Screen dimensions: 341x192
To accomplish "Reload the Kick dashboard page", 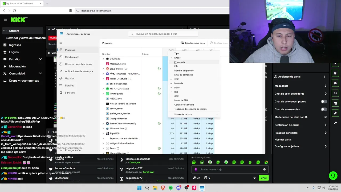I will (14, 11).
